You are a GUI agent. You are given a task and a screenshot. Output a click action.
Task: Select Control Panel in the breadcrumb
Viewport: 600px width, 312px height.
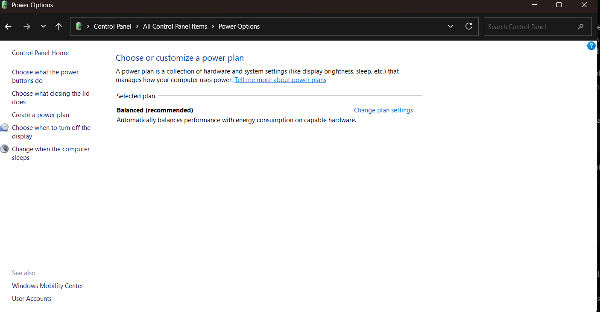click(113, 26)
